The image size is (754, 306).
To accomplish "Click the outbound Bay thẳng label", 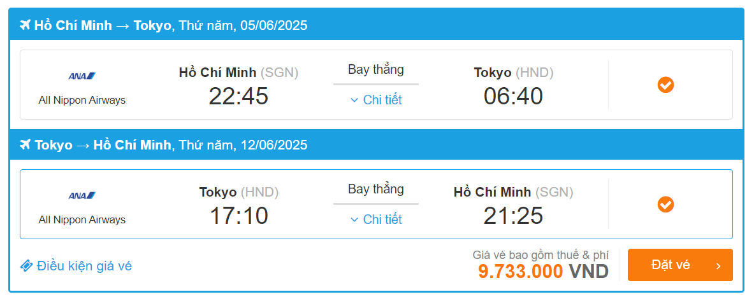I will click(376, 70).
